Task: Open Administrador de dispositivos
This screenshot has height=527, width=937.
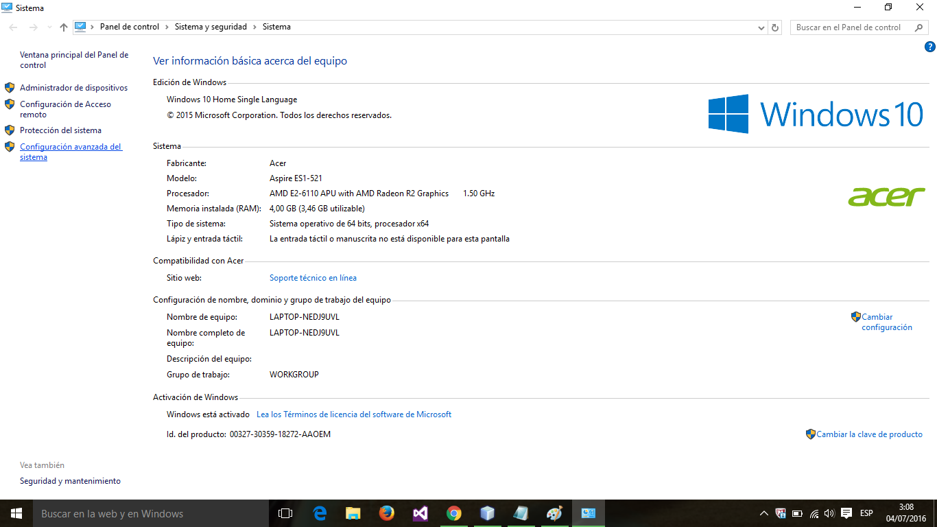Action: (73, 88)
